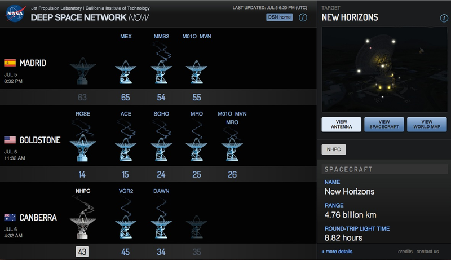Image resolution: width=451 pixels, height=260 pixels.
Task: Click the MADRID station name
Action: click(x=33, y=63)
